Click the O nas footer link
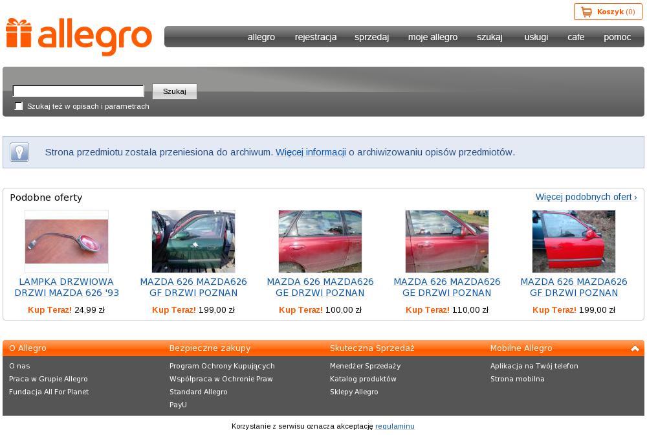Viewport: 647px width, 439px height. point(19,366)
